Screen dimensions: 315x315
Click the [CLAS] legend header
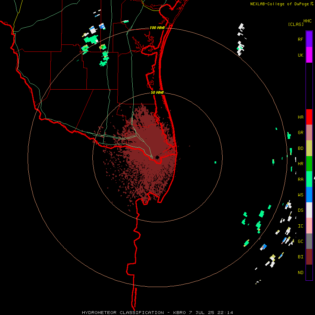(296, 24)
